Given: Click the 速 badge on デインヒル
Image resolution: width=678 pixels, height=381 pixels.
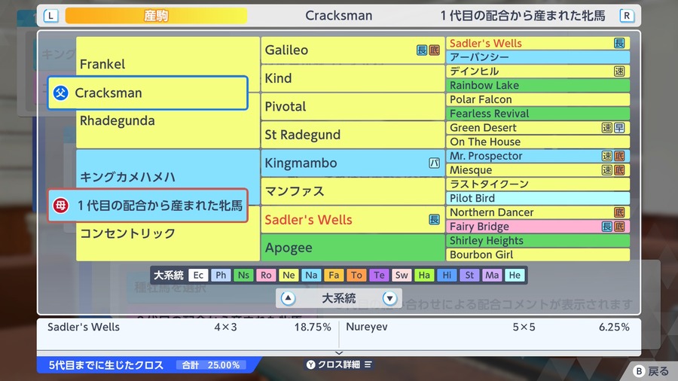Looking at the screenshot, I should [x=619, y=72].
